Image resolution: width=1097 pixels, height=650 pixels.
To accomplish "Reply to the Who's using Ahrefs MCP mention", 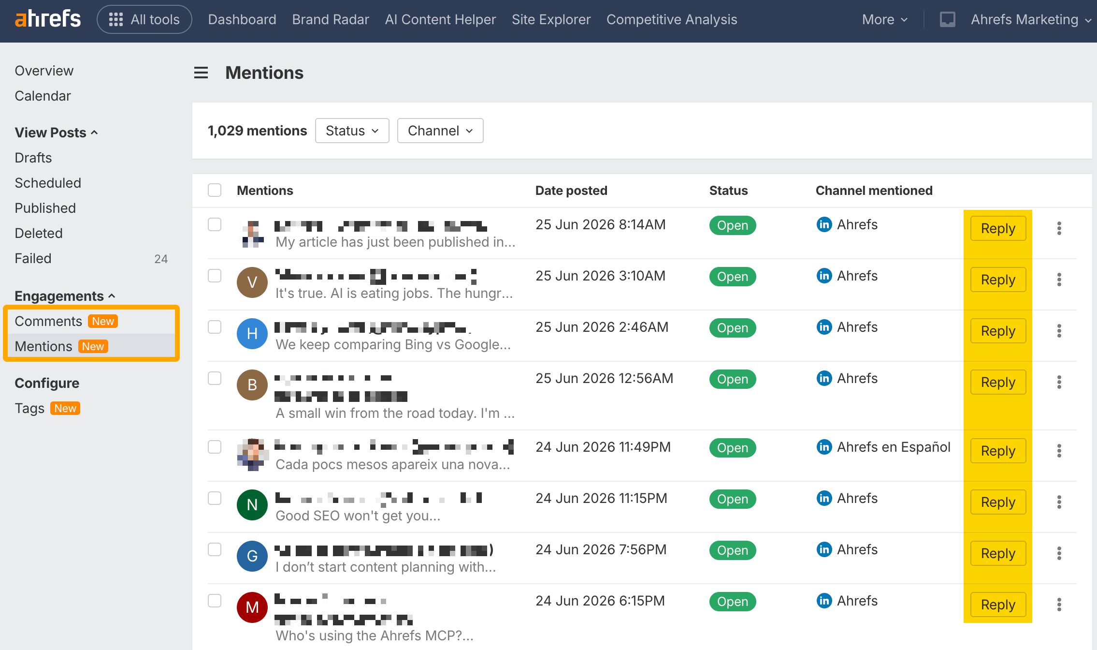I will coord(998,605).
